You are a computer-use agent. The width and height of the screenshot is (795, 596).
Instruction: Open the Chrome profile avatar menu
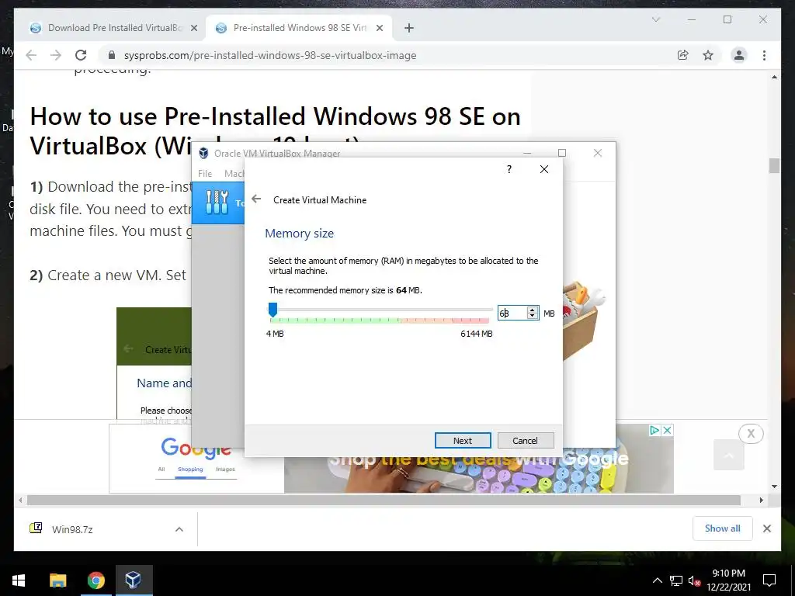pyautogui.click(x=739, y=55)
